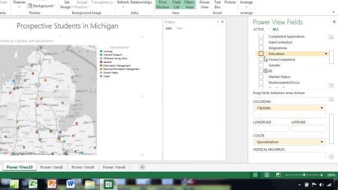
Task: Open the Education field dropdown arrow
Action: [326, 54]
